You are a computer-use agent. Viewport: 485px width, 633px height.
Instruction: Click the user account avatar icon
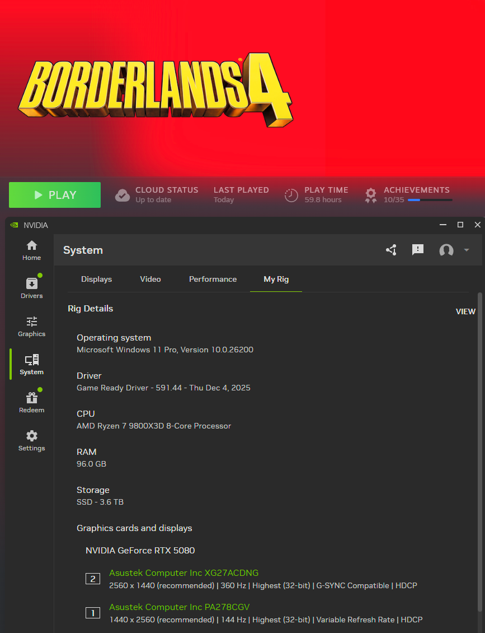coord(446,250)
